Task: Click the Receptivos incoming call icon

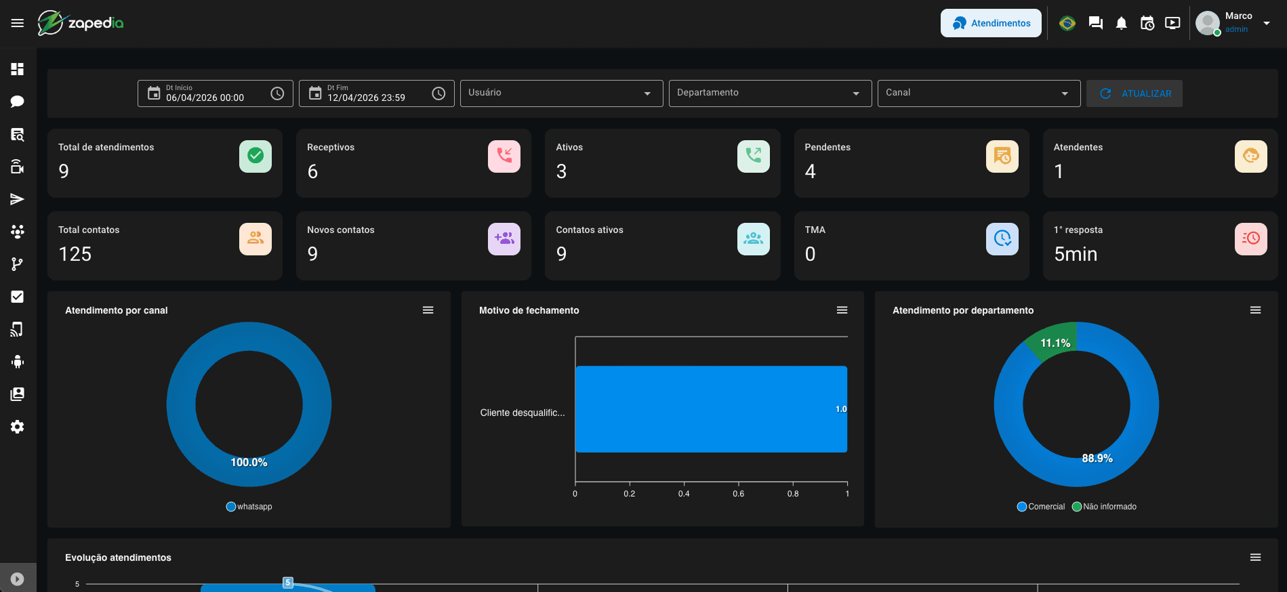Action: [504, 156]
